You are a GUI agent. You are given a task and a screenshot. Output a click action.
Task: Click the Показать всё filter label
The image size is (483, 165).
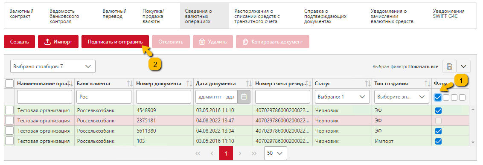tap(423, 66)
